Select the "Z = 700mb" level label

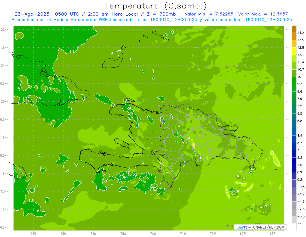[x=161, y=14]
